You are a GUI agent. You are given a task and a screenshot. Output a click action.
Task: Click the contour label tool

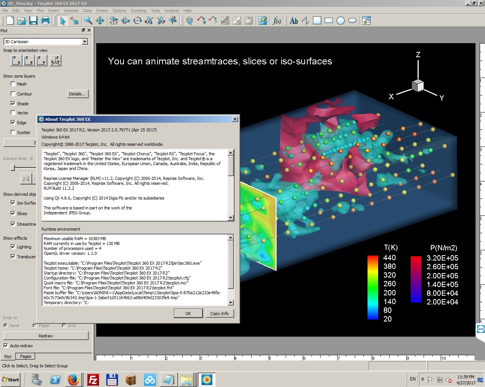click(x=249, y=21)
